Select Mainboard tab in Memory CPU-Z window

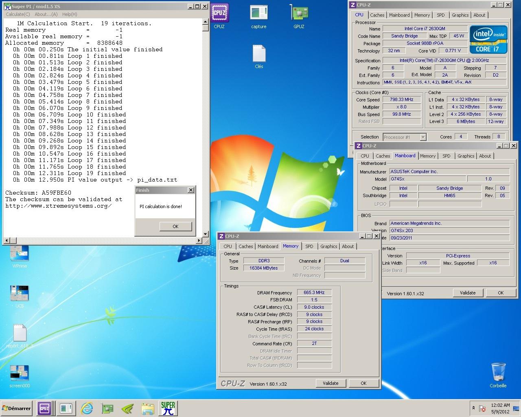[x=268, y=246]
